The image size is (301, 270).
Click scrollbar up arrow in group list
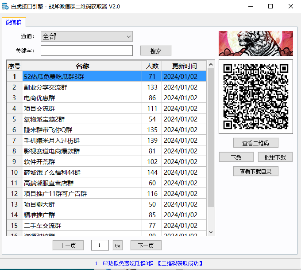click(x=211, y=65)
